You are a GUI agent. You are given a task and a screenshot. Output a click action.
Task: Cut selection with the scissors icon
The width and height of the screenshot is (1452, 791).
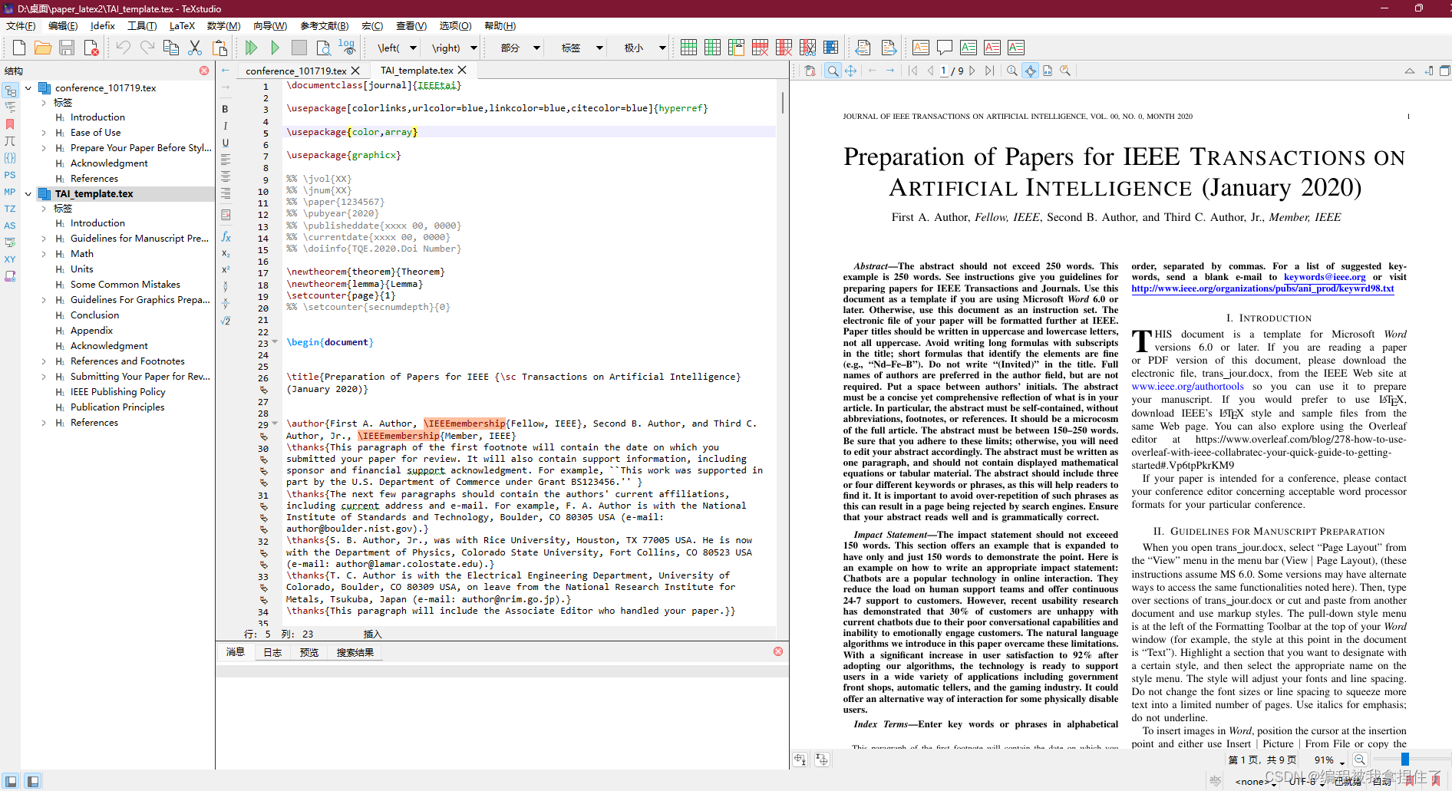195,48
